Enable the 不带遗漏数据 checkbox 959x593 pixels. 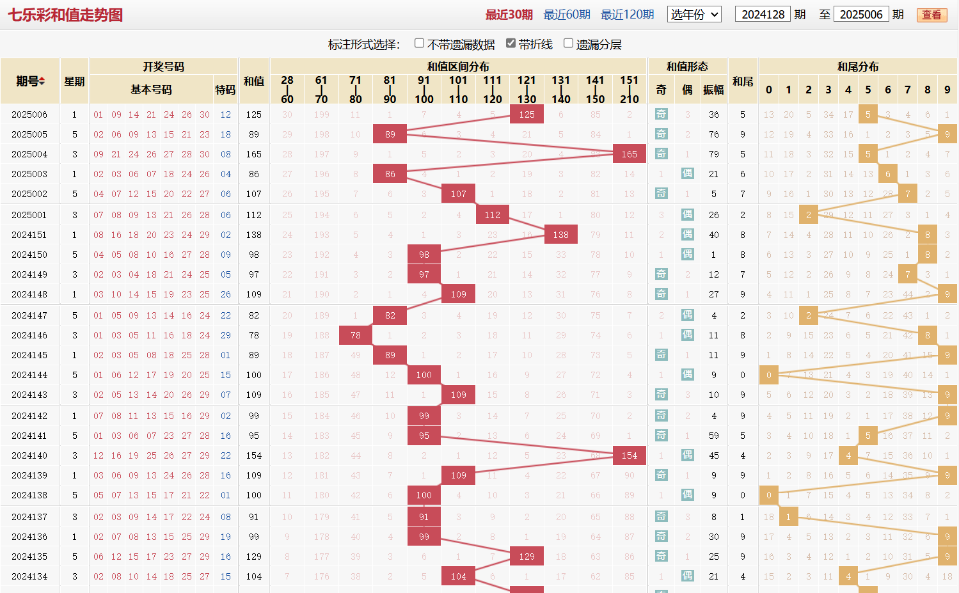(x=419, y=43)
